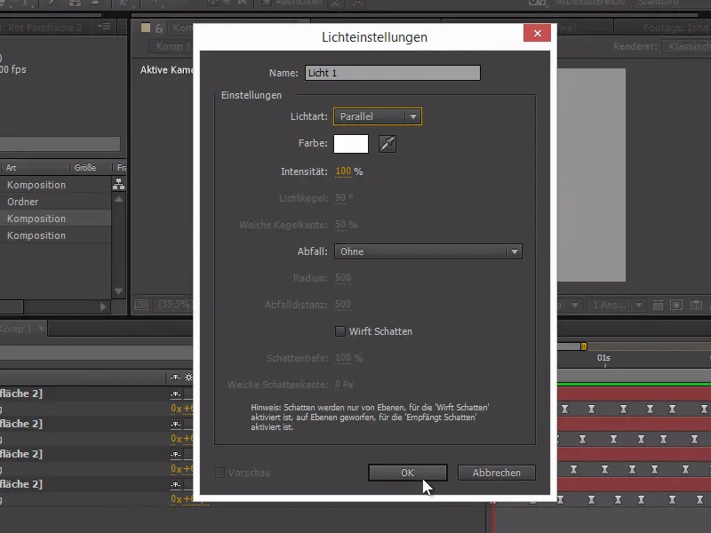Open the fast previews lightning icon
The height and width of the screenshot is (533, 711).
click(x=676, y=305)
